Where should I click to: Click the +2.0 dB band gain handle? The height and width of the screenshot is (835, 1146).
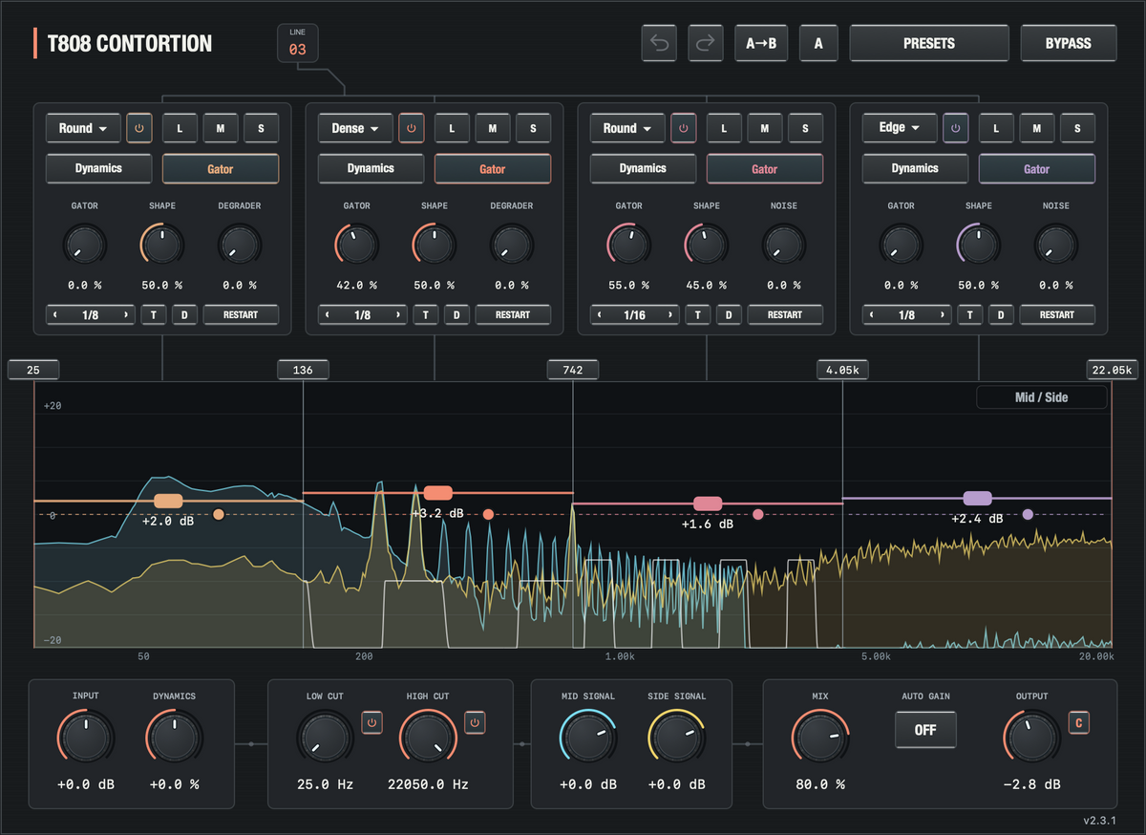point(168,501)
